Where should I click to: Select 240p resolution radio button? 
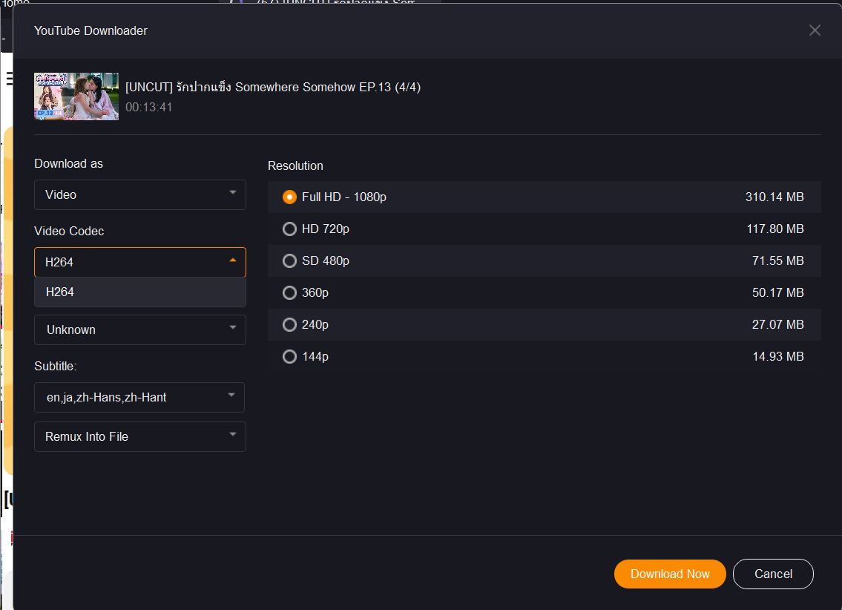tap(289, 325)
